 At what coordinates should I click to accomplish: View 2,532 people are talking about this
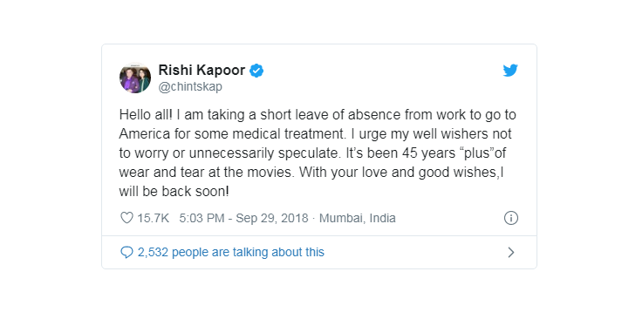click(231, 252)
